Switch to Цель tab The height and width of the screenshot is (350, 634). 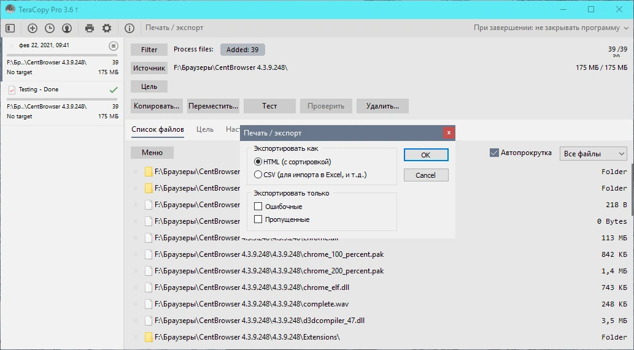[x=205, y=129]
